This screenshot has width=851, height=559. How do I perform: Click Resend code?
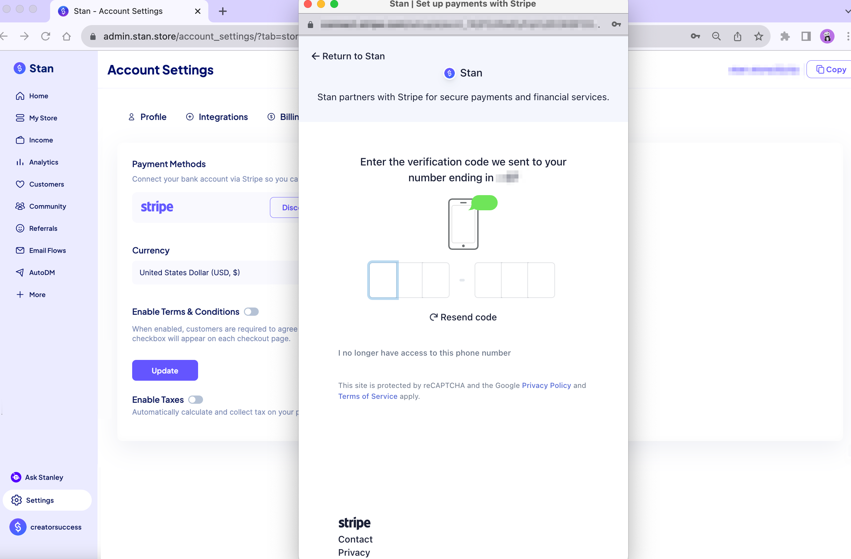463,317
